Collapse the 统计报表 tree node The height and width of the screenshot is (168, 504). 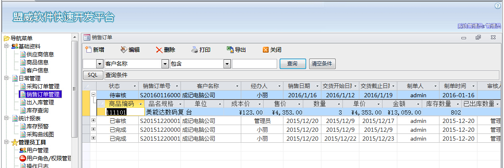pos(6,118)
